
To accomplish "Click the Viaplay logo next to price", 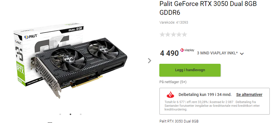I will click(x=187, y=50).
